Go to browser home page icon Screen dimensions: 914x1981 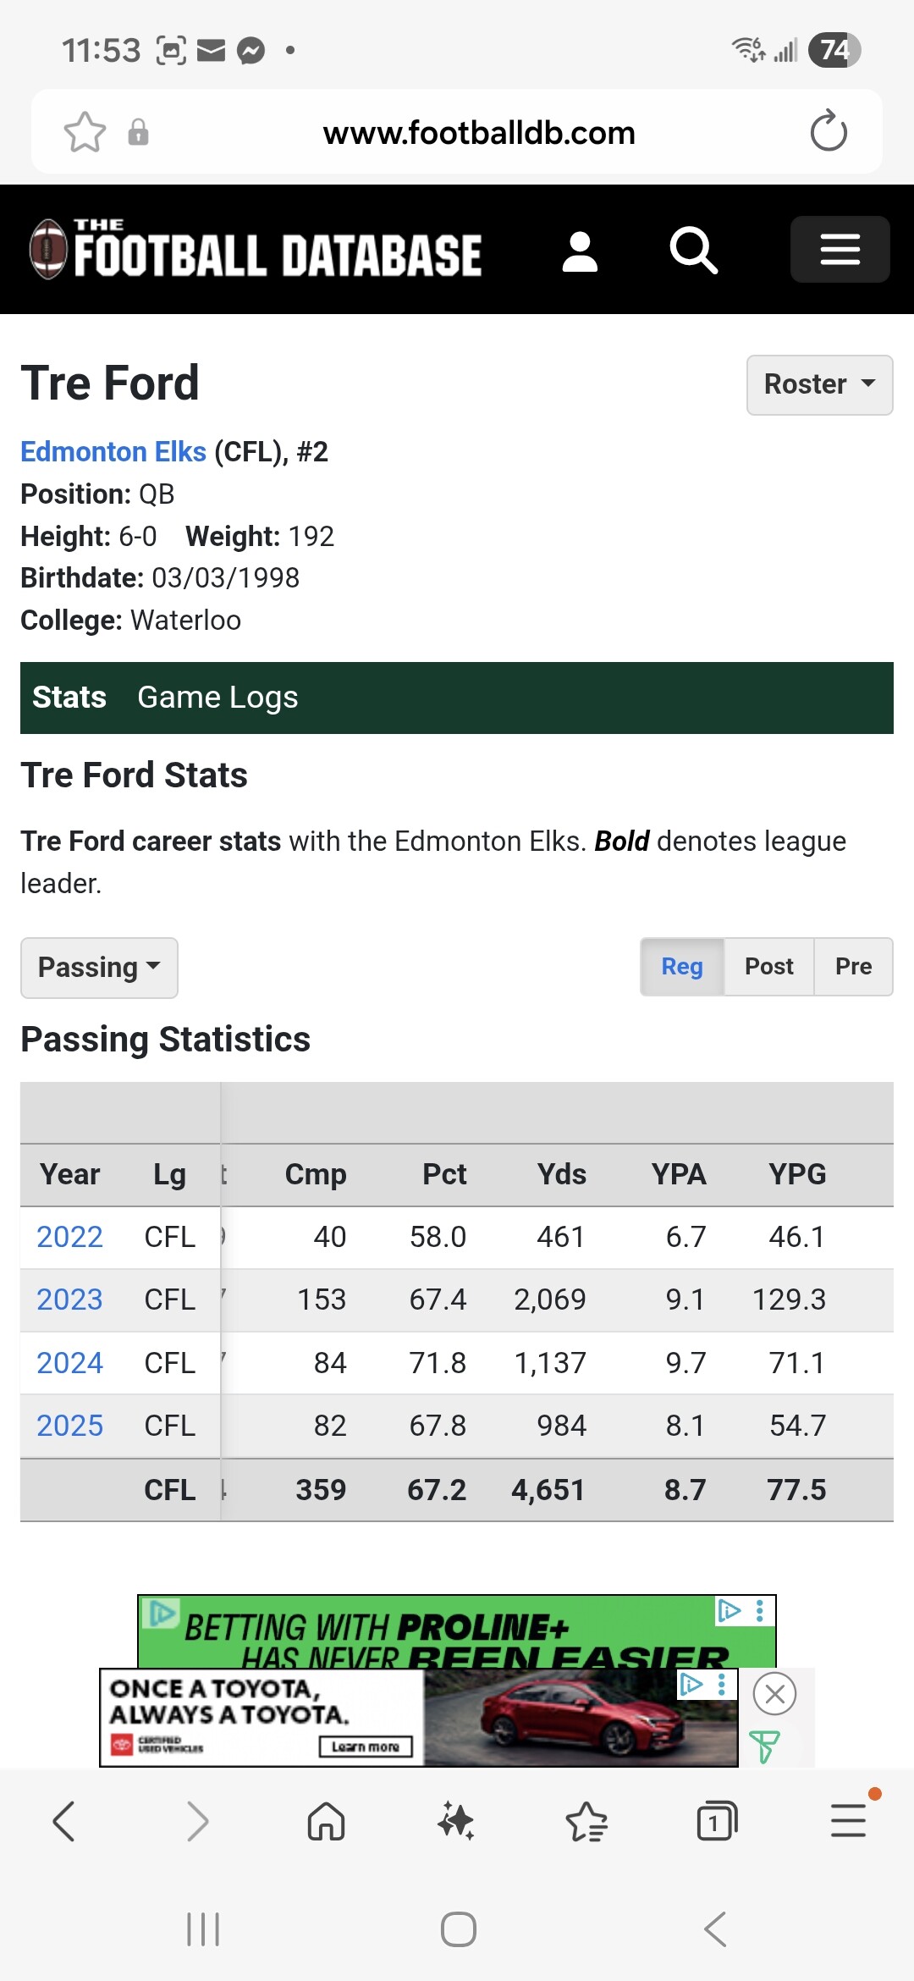(326, 1821)
